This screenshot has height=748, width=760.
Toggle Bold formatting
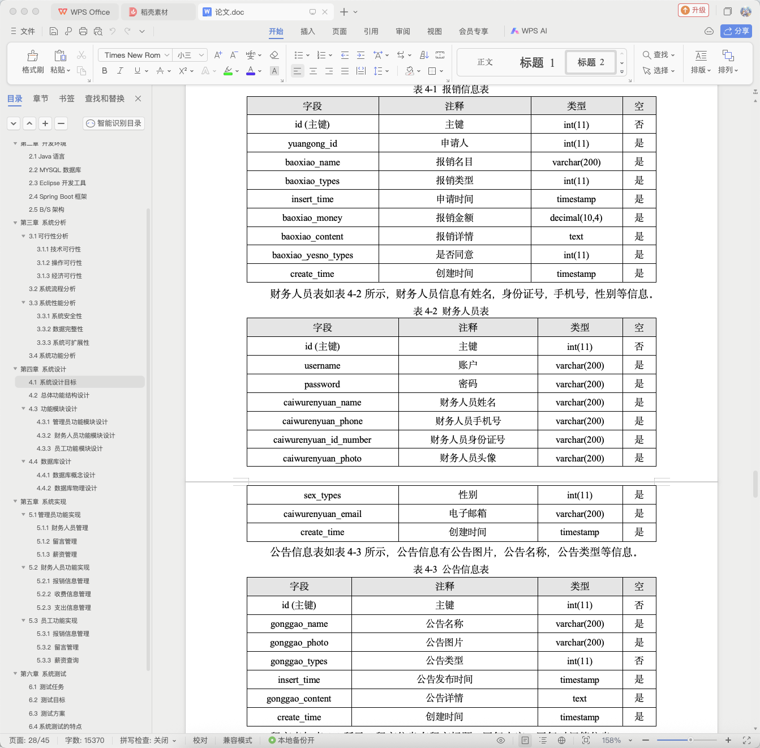click(x=105, y=71)
